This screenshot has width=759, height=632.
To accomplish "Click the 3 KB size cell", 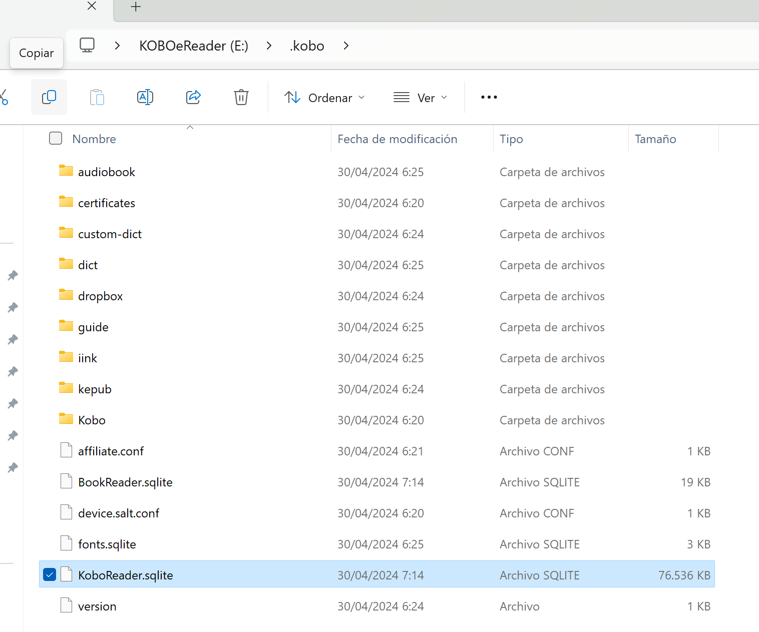I will (x=698, y=544).
